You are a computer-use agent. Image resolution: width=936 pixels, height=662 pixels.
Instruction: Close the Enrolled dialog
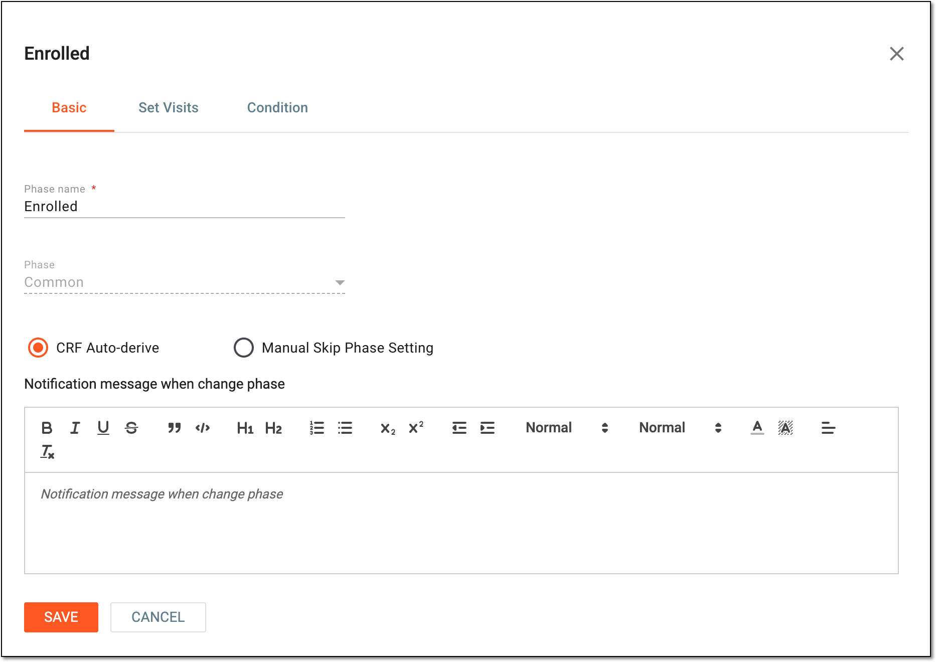click(896, 54)
